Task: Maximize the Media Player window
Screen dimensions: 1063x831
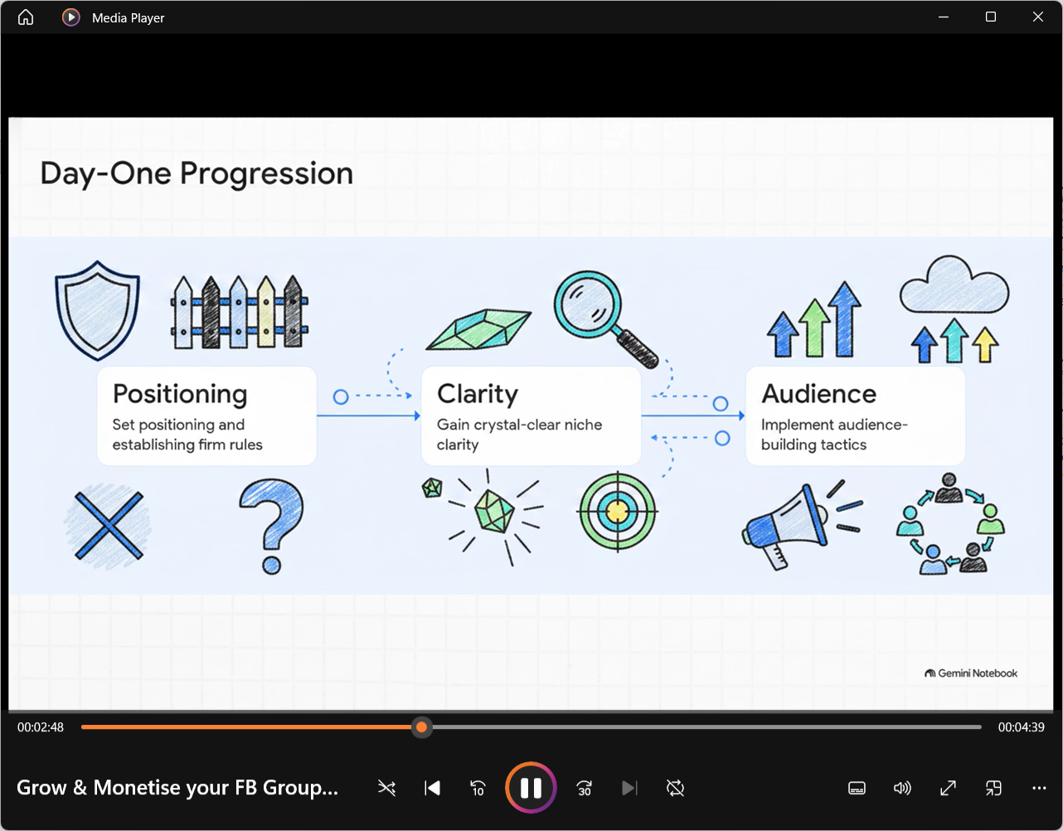Action: tap(991, 17)
